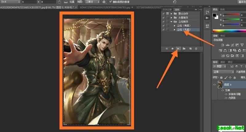
Task: Click the Brightness/Contrast sun adjustment icon
Action: 222,45
